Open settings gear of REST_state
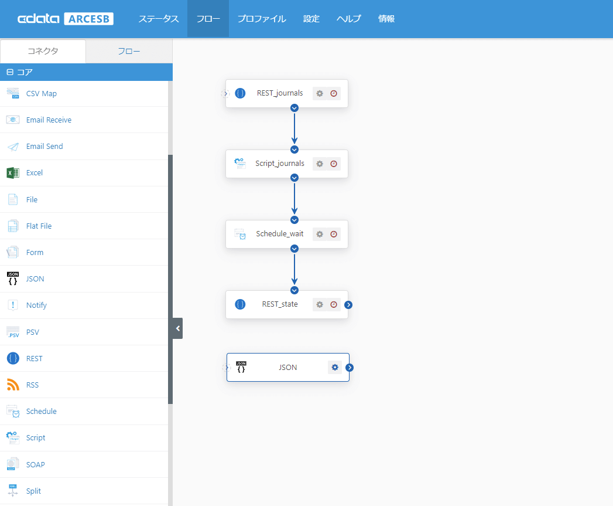Screen dimensions: 613x506 [x=320, y=304]
